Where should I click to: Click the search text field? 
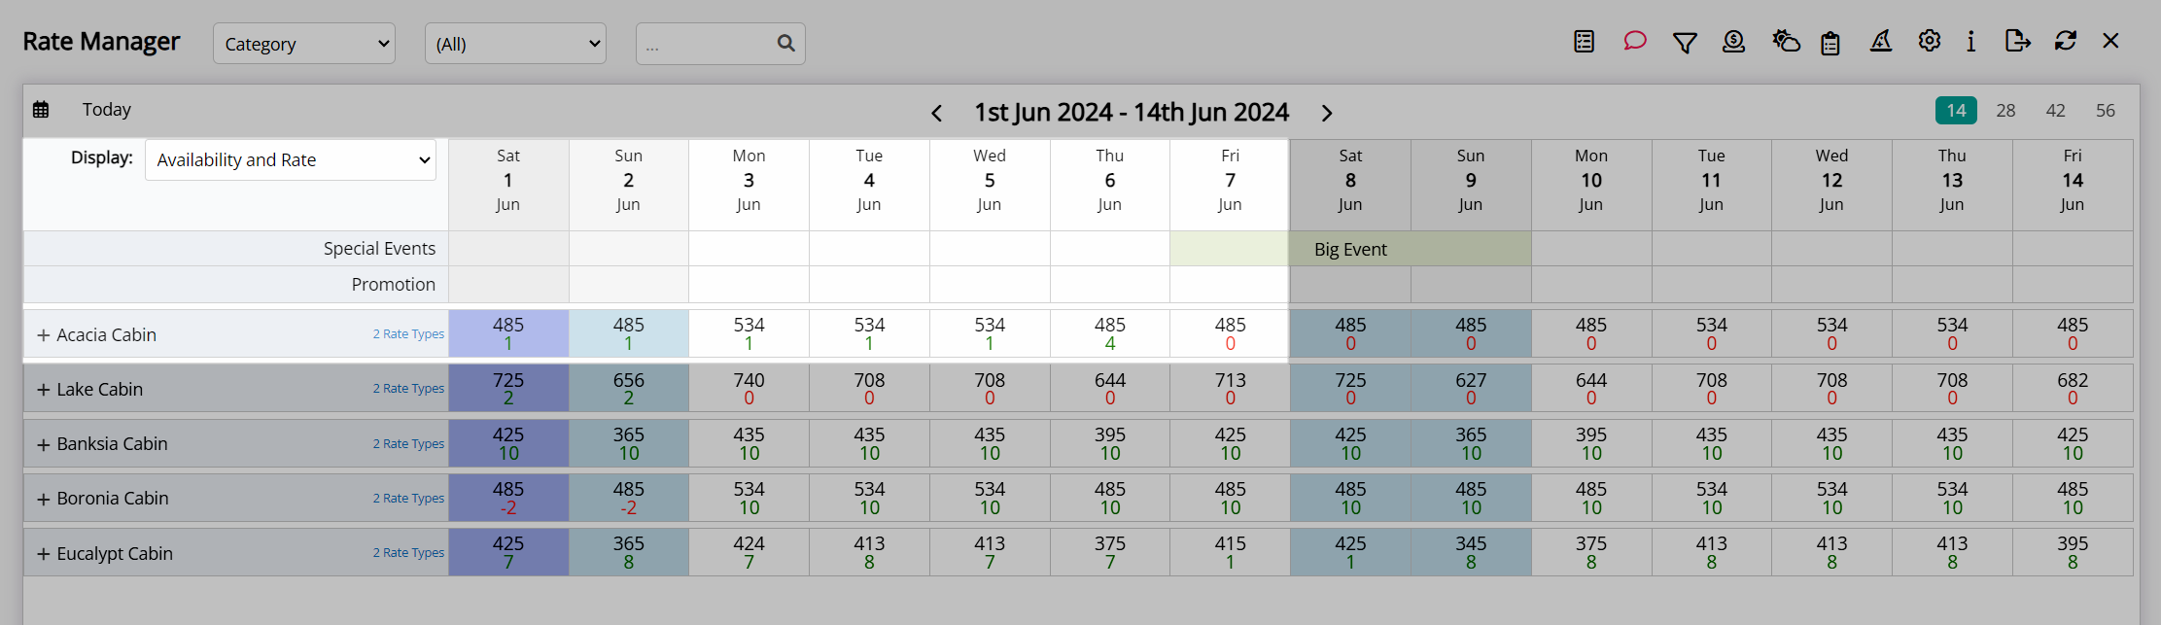point(708,44)
